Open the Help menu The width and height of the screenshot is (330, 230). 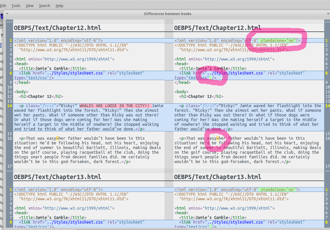59,6
